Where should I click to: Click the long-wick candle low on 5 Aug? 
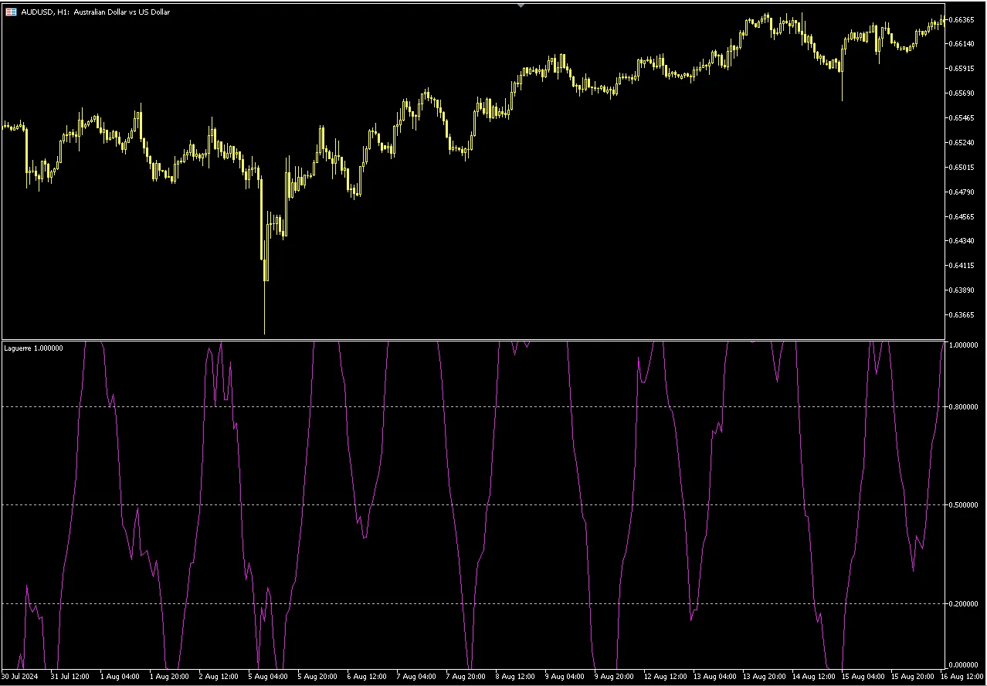[x=265, y=332]
